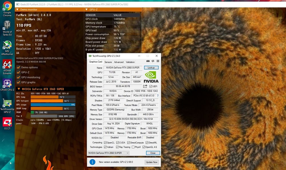The width and height of the screenshot is (286, 170).
Task: Launch CPUID CPU-Z shortcut
Action: click(x=7, y=85)
